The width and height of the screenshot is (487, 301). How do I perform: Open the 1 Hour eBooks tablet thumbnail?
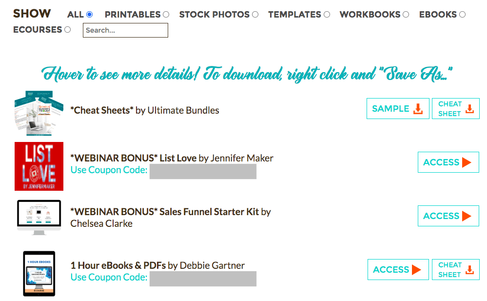[39, 274]
